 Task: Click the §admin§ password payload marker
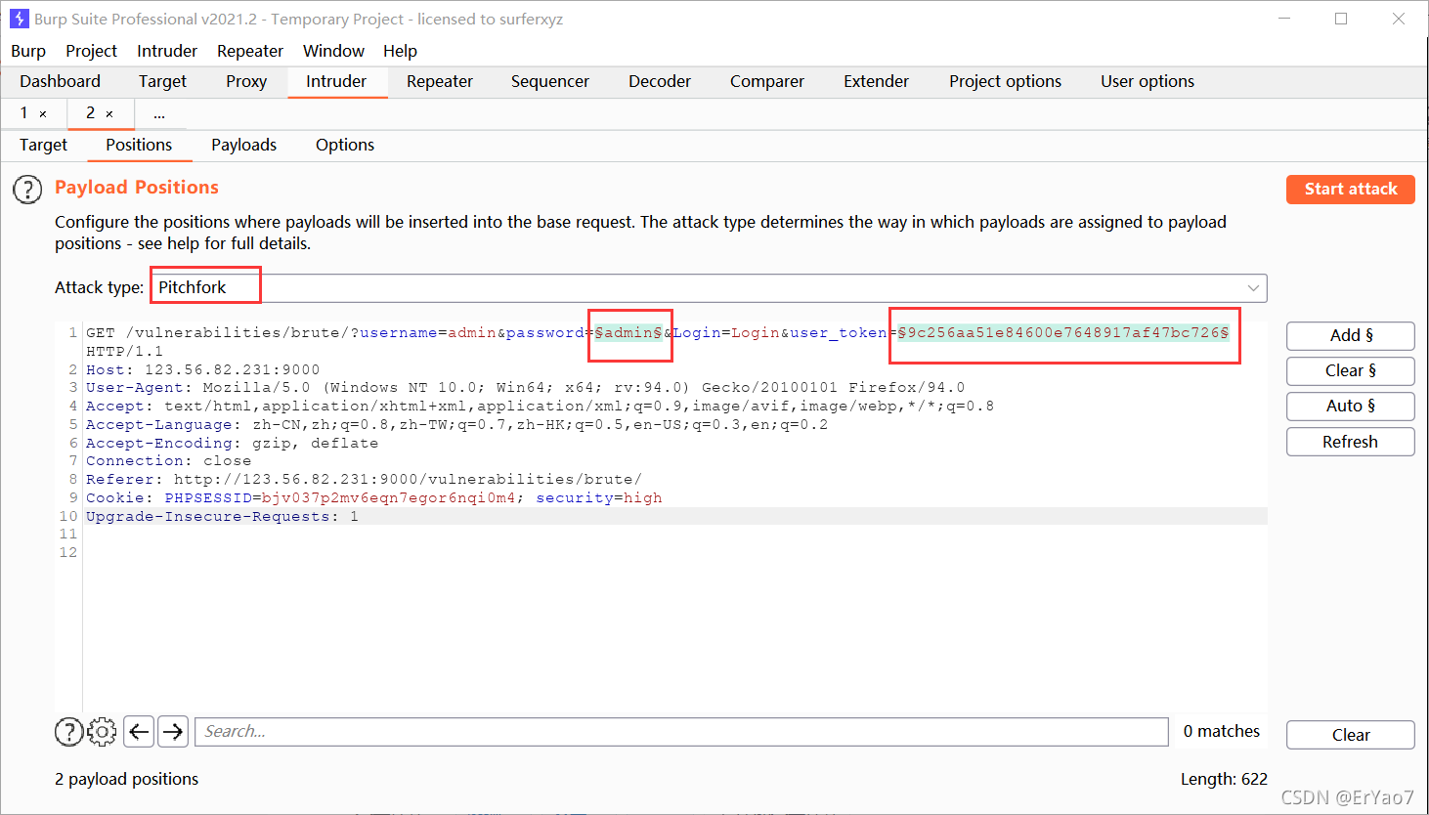628,333
